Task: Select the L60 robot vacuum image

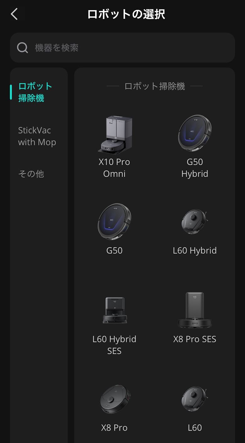Action: pyautogui.click(x=195, y=399)
